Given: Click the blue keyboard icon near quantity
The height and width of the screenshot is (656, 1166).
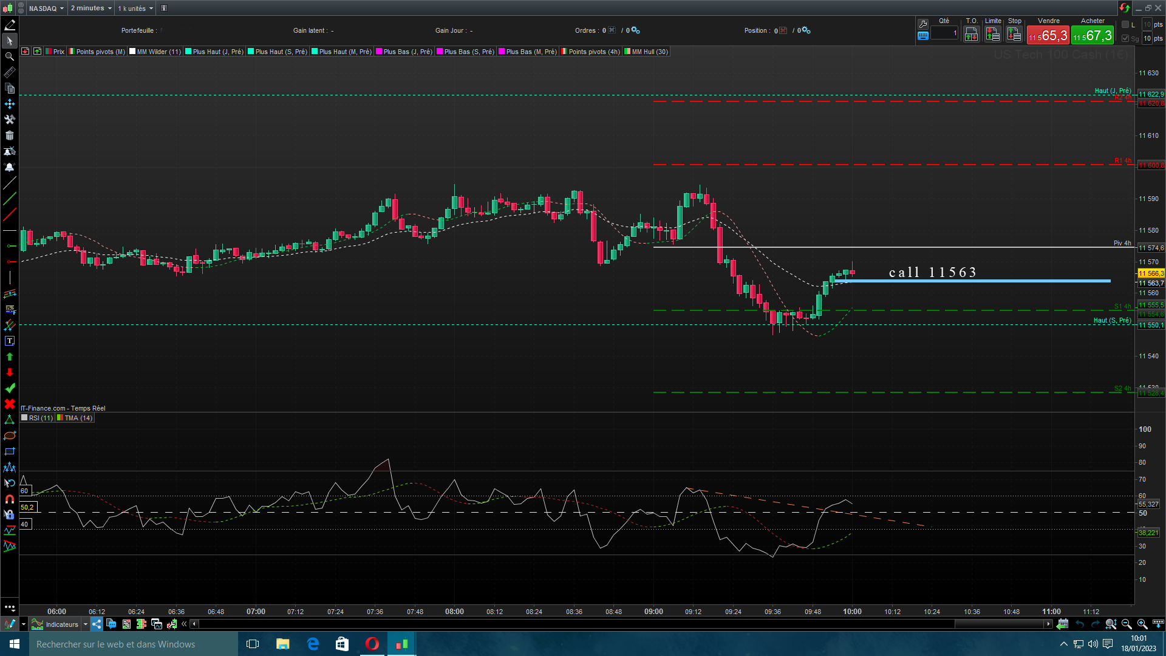Looking at the screenshot, I should (x=922, y=36).
